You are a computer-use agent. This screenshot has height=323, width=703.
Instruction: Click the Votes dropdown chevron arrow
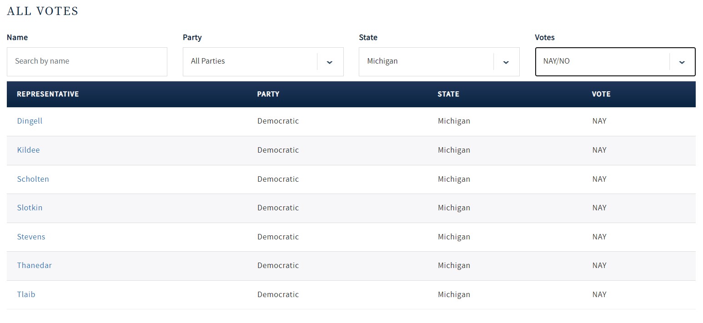pos(682,62)
